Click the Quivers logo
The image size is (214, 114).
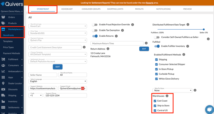point(12,4)
